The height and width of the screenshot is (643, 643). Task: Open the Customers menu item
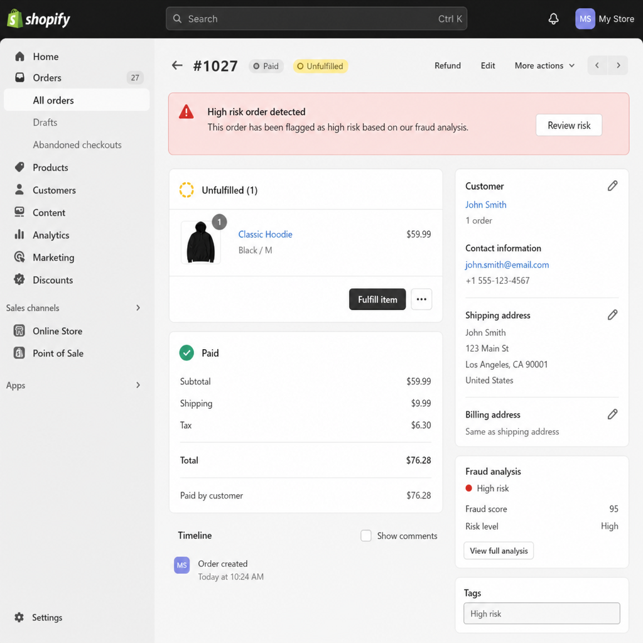coord(54,190)
